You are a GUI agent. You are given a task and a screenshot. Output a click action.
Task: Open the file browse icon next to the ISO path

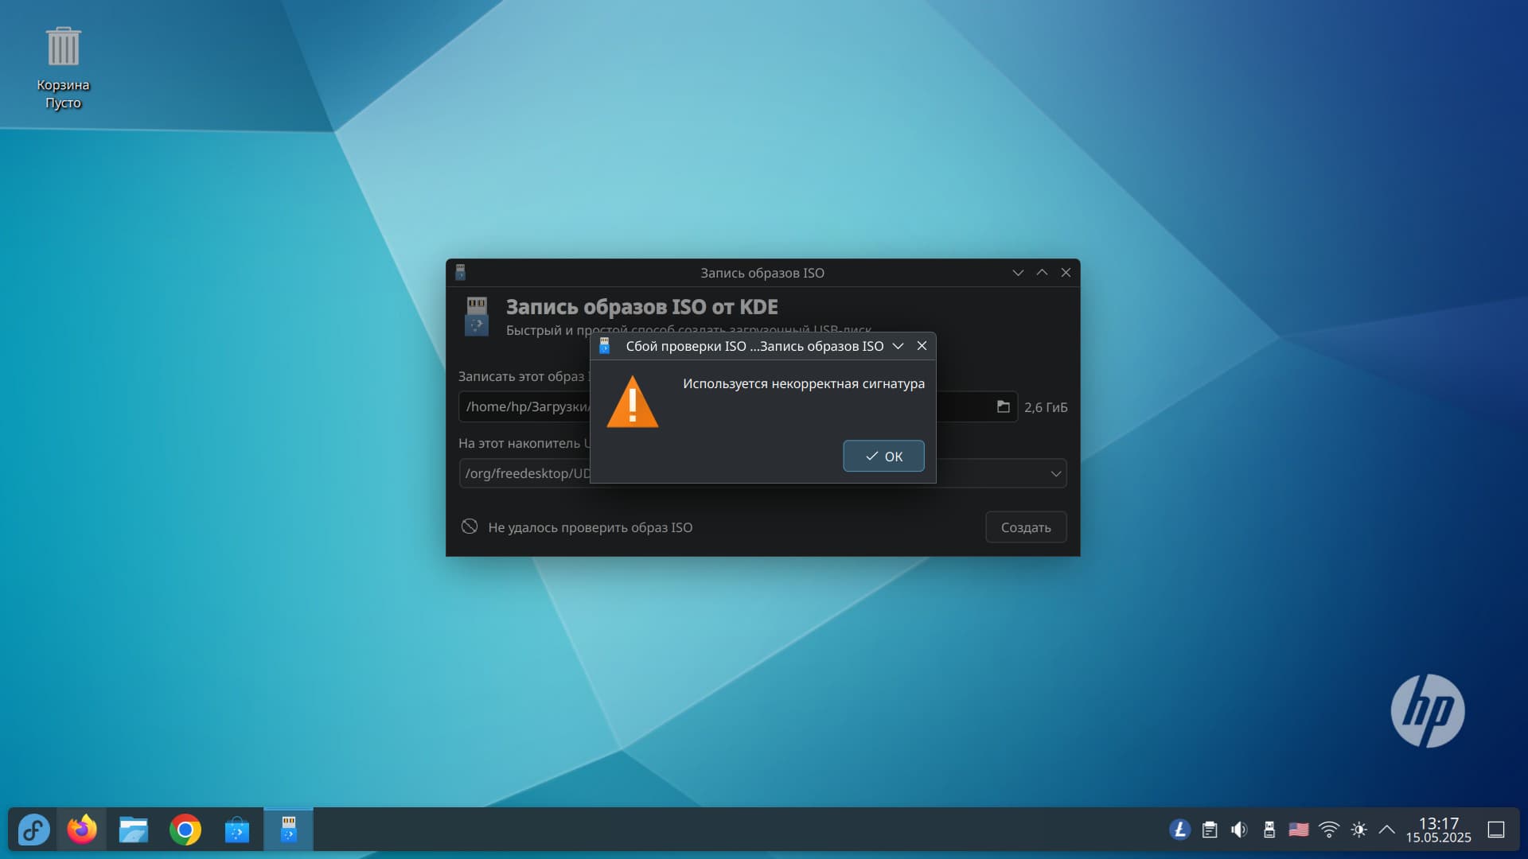1003,406
